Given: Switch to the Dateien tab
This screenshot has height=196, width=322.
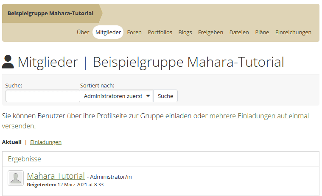Looking at the screenshot, I should click(239, 32).
